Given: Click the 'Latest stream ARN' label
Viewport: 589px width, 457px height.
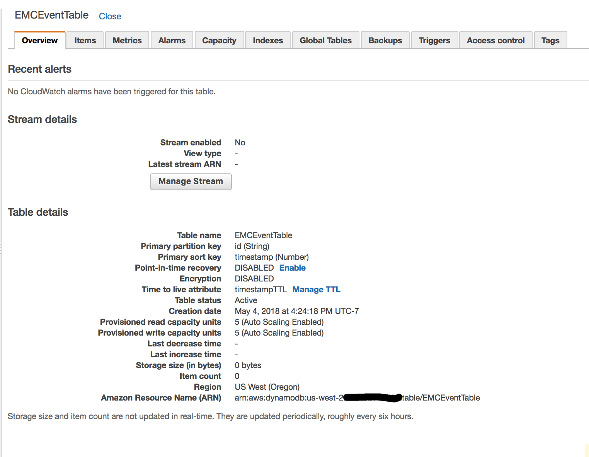Looking at the screenshot, I should [x=185, y=164].
